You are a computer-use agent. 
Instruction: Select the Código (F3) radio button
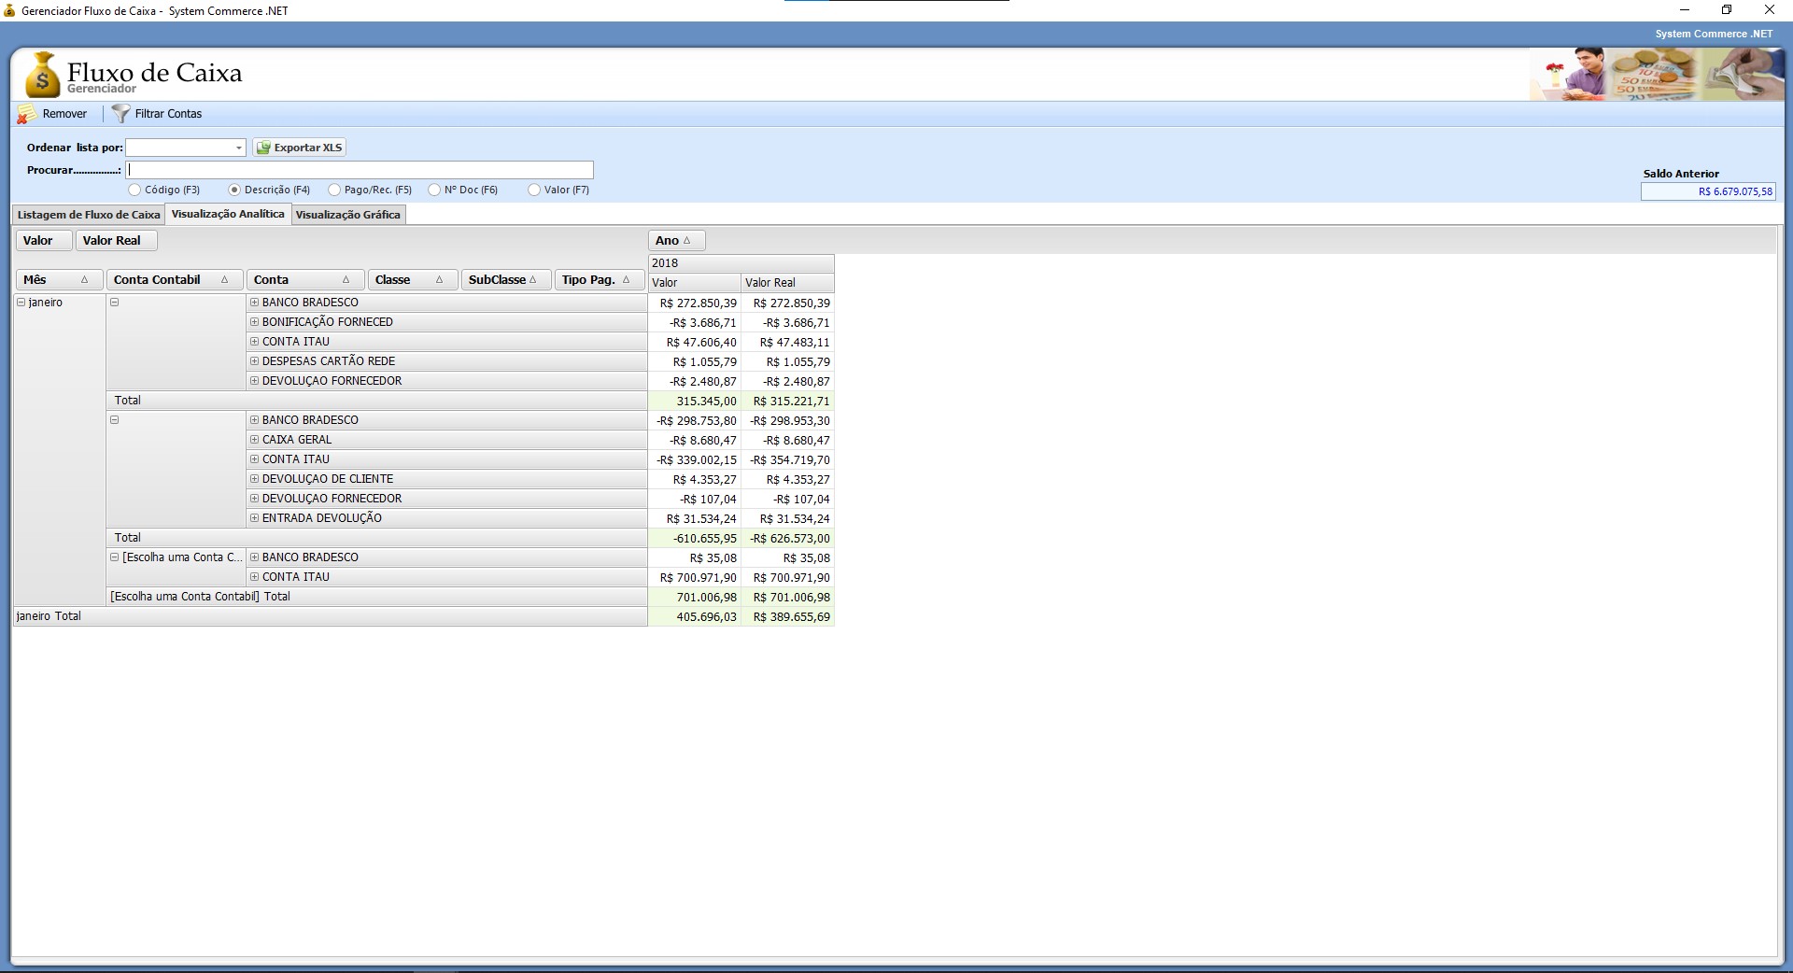(x=134, y=190)
